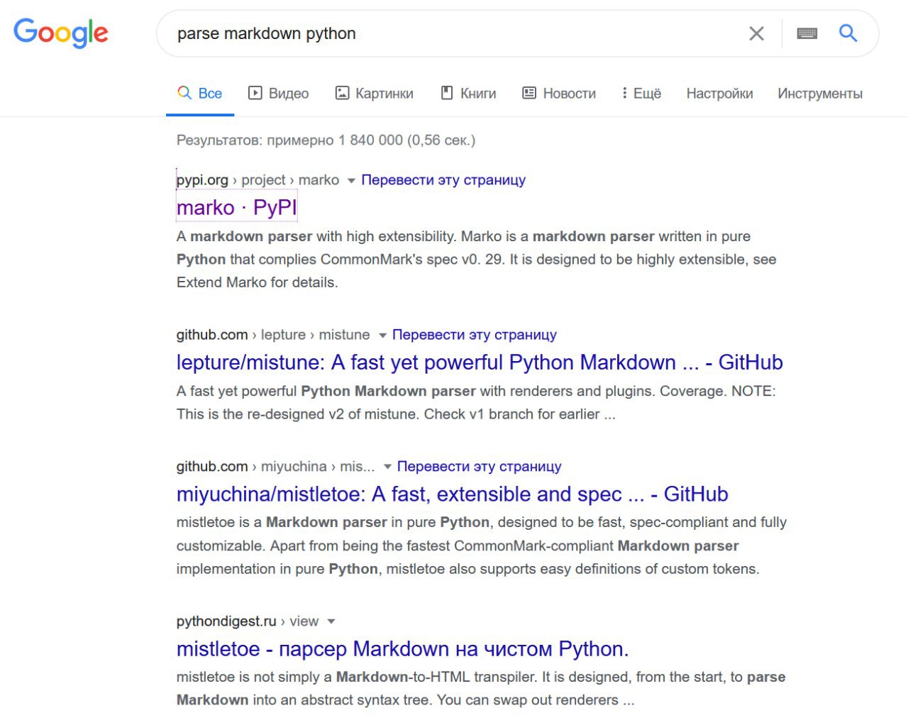The image size is (908, 725).
Task: Switch to the Картинки tab
Action: [x=374, y=93]
